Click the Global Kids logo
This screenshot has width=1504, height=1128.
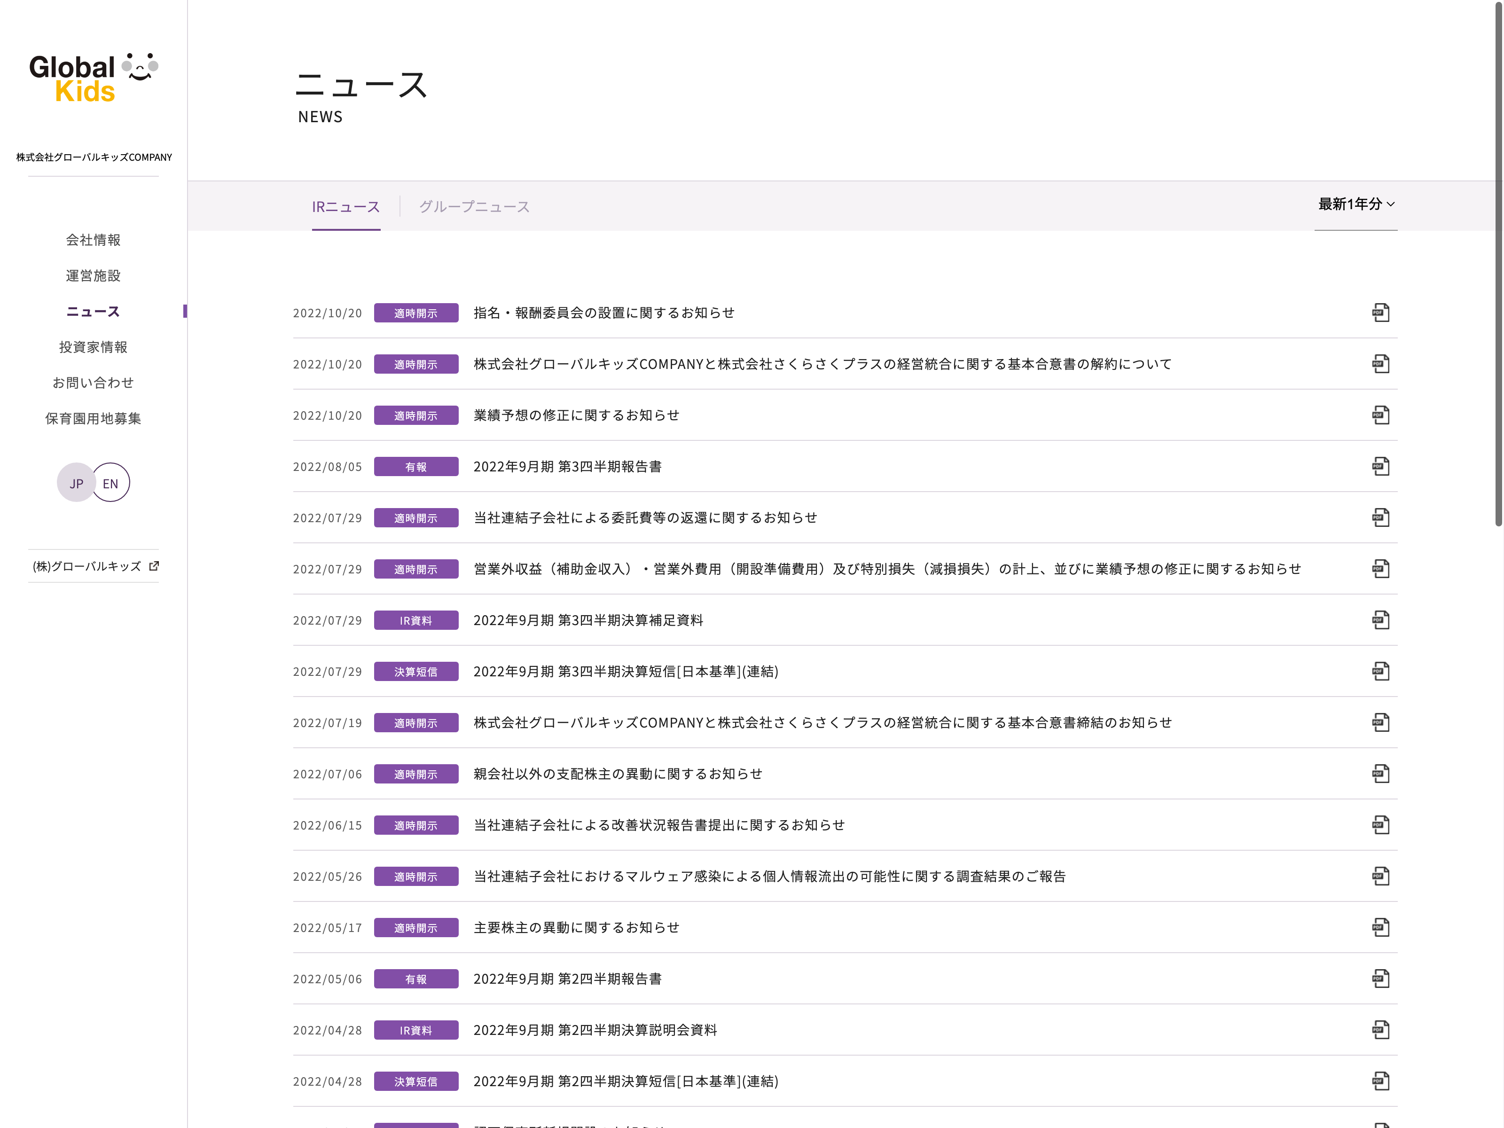pyautogui.click(x=93, y=78)
